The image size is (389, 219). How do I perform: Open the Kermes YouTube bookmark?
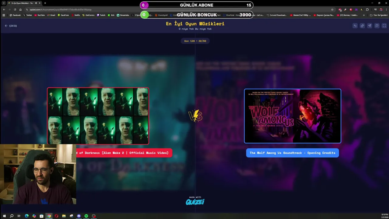pyautogui.click(x=347, y=15)
